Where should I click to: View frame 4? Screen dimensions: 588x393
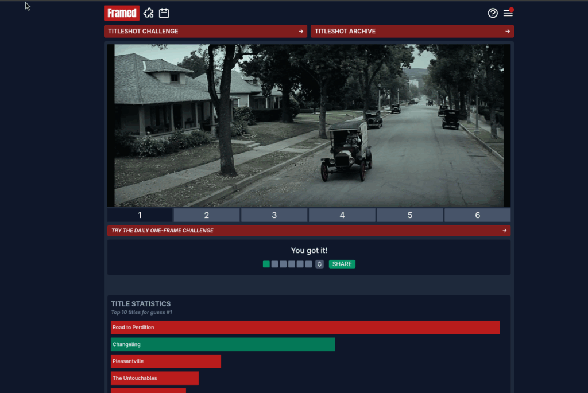(342, 215)
